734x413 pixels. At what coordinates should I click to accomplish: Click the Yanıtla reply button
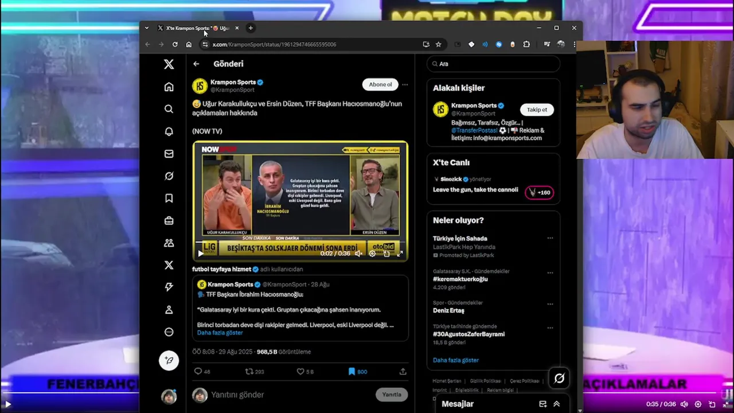pyautogui.click(x=392, y=395)
